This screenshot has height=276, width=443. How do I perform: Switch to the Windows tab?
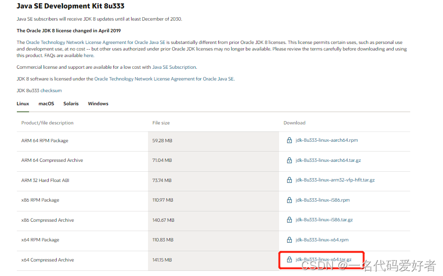[x=98, y=103]
